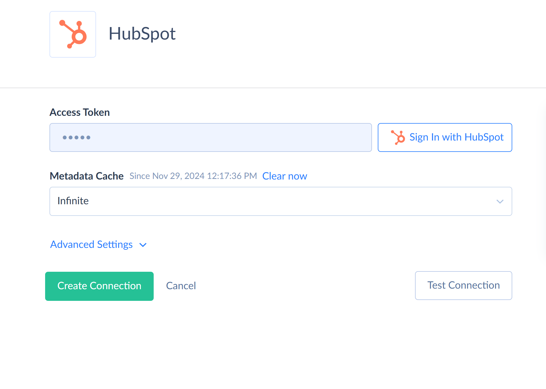Click the HubSpot logo tile above the form
546x389 pixels.
(x=72, y=34)
